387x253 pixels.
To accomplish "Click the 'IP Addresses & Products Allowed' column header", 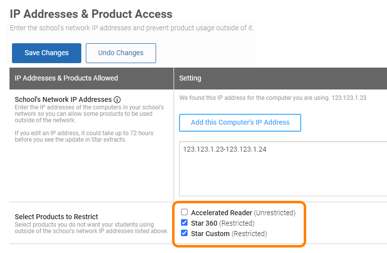I will coord(91,78).
